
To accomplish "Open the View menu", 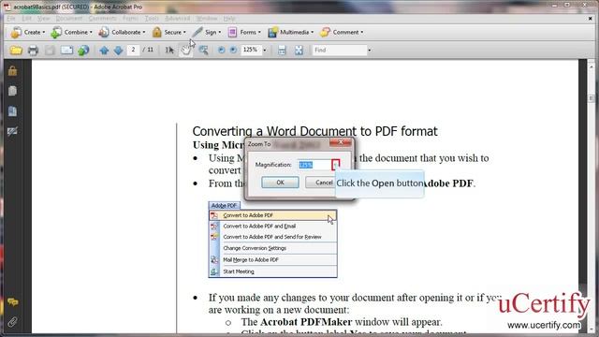I will [44, 19].
